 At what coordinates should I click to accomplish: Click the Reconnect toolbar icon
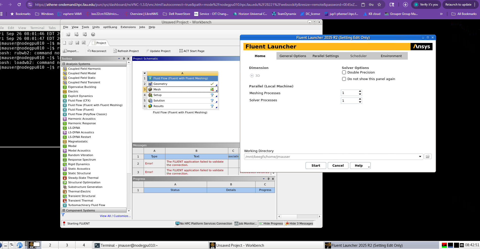click(x=89, y=51)
